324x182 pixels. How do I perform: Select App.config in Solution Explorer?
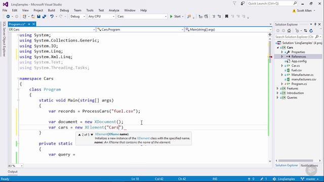click(x=299, y=61)
